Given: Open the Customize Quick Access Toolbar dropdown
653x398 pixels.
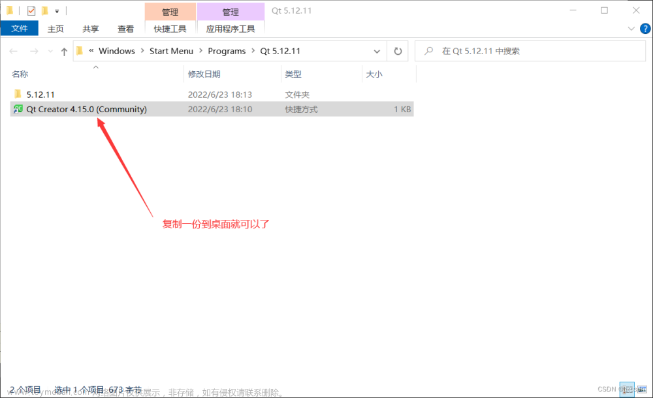Looking at the screenshot, I should coord(57,11).
